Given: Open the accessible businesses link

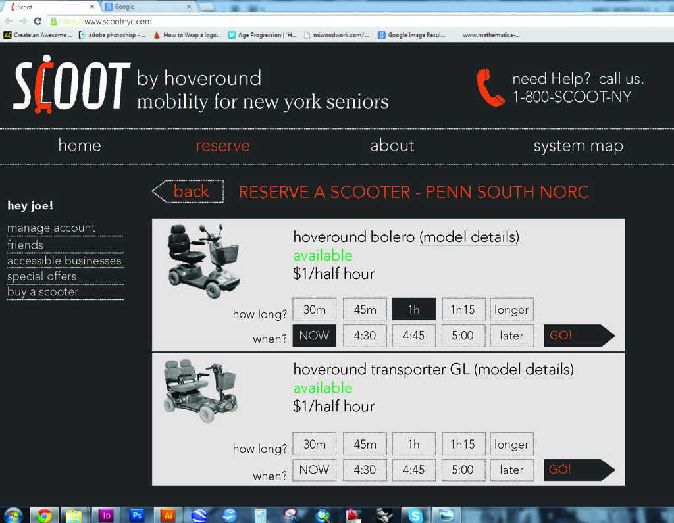Looking at the screenshot, I should (x=65, y=261).
